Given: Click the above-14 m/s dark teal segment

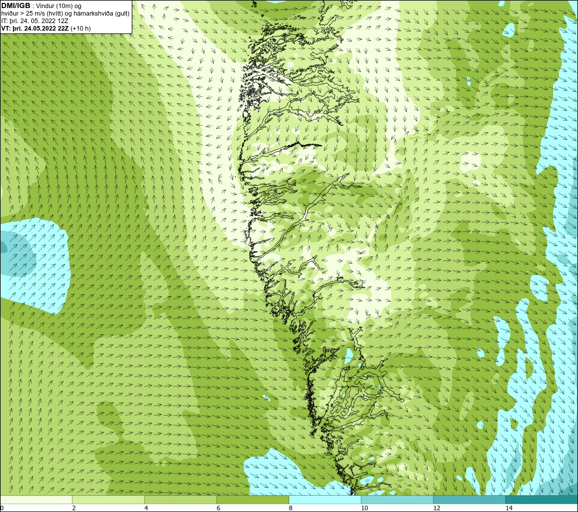Looking at the screenshot, I should point(542,500).
